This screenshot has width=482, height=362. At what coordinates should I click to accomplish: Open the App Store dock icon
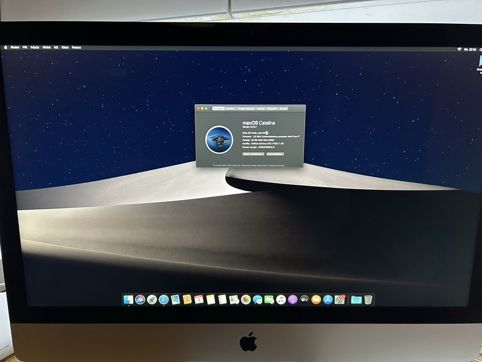pos(328,299)
